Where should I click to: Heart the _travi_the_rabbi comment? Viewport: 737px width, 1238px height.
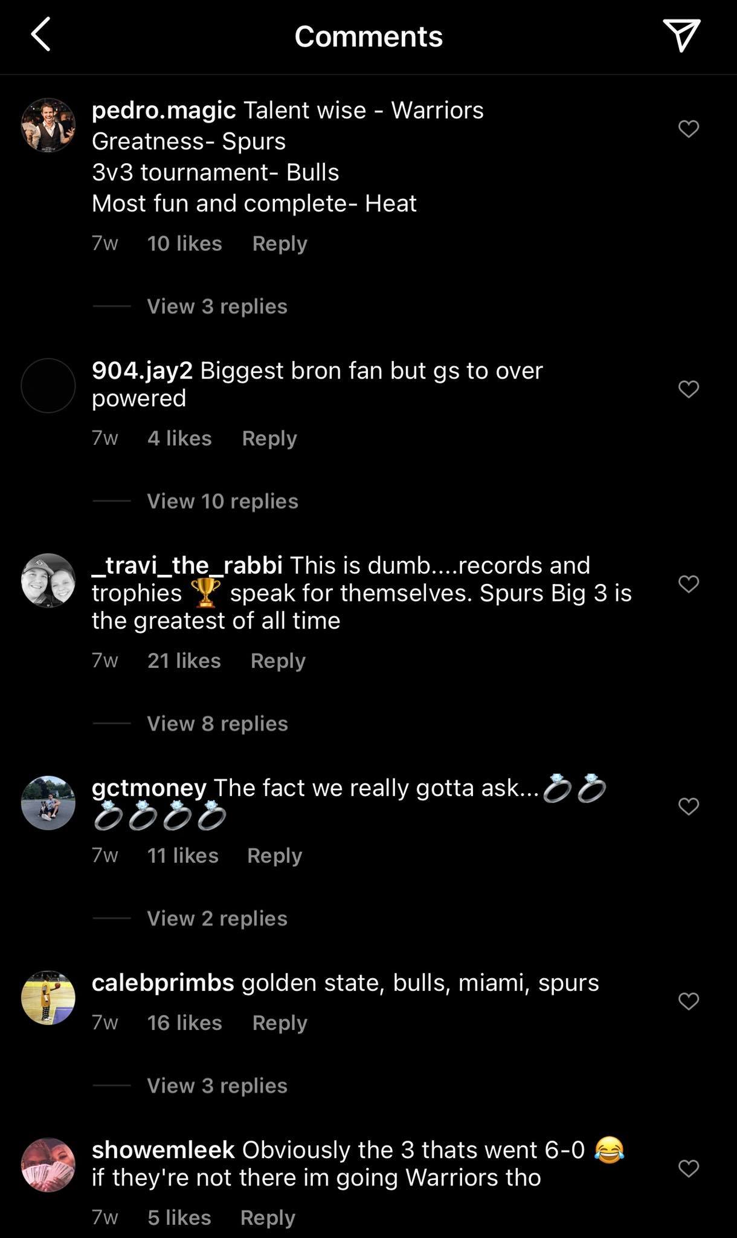[689, 583]
